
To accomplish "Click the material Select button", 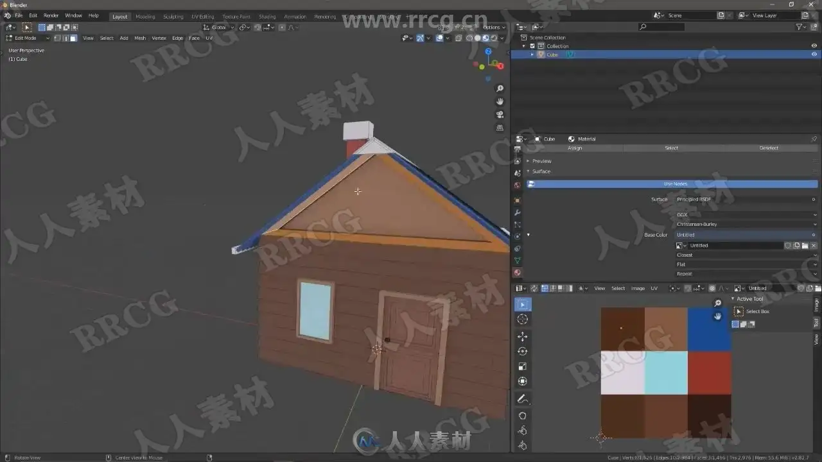I will pos(671,148).
